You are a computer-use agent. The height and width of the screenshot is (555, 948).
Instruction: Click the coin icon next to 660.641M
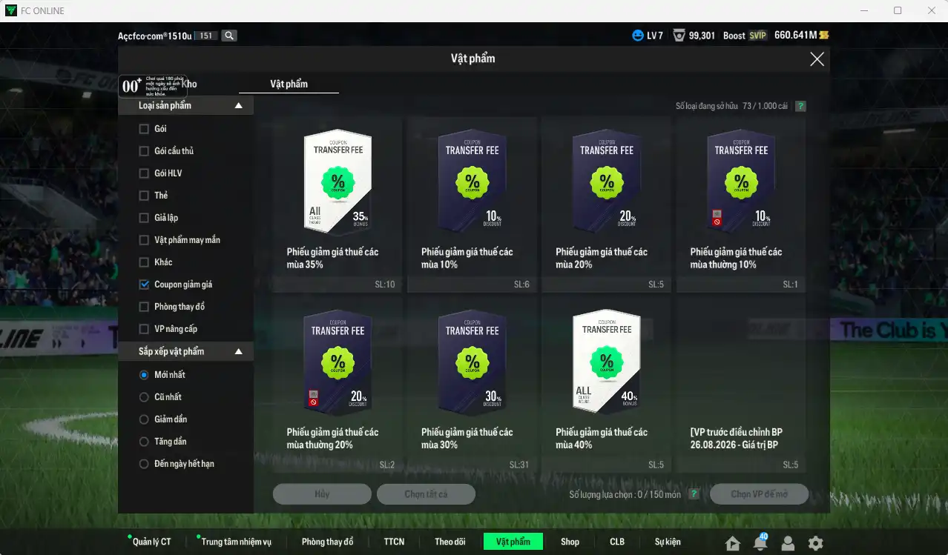pos(824,35)
